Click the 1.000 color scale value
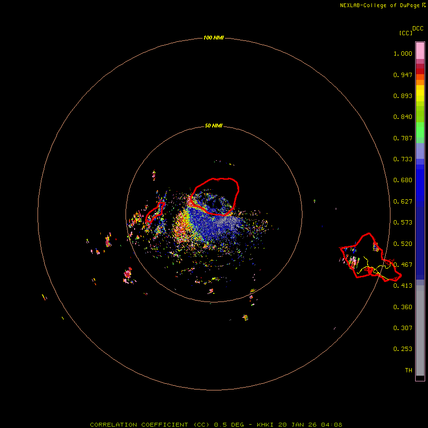This screenshot has width=428, height=428. [x=403, y=53]
